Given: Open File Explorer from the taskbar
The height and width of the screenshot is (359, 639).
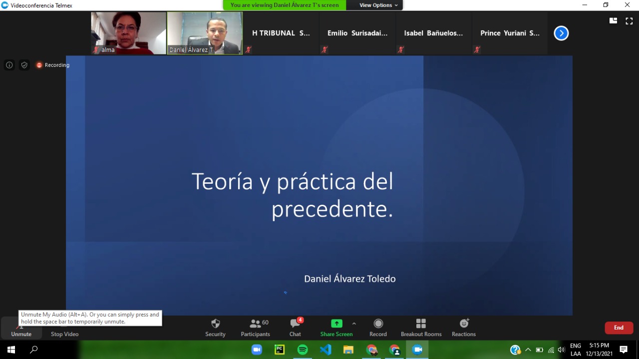Looking at the screenshot, I should tap(348, 350).
